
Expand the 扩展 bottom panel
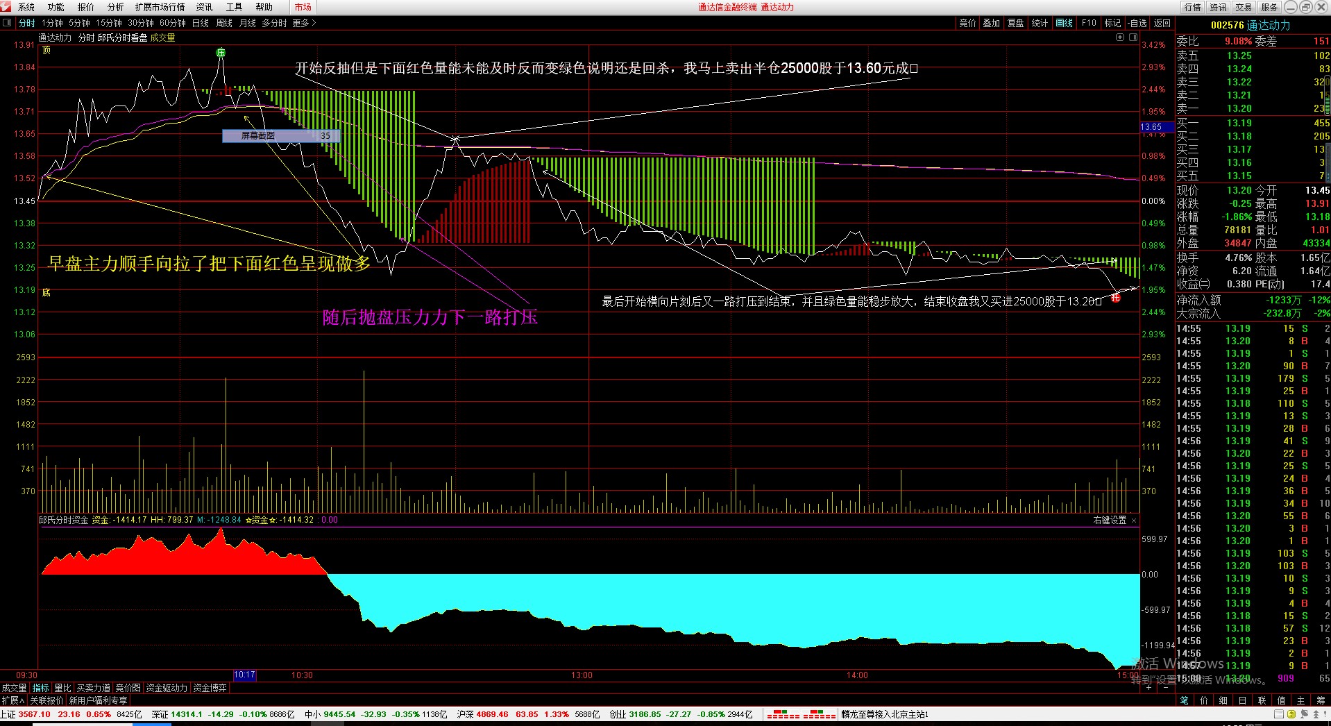13,700
